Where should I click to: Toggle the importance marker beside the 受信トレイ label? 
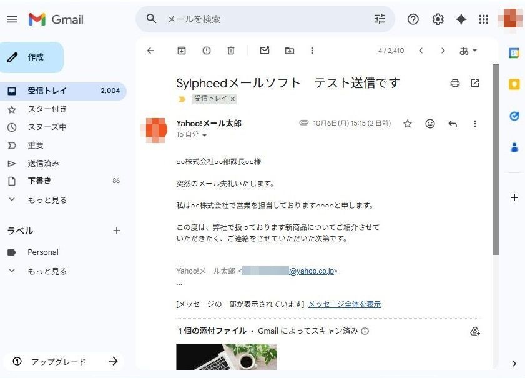[x=182, y=99]
